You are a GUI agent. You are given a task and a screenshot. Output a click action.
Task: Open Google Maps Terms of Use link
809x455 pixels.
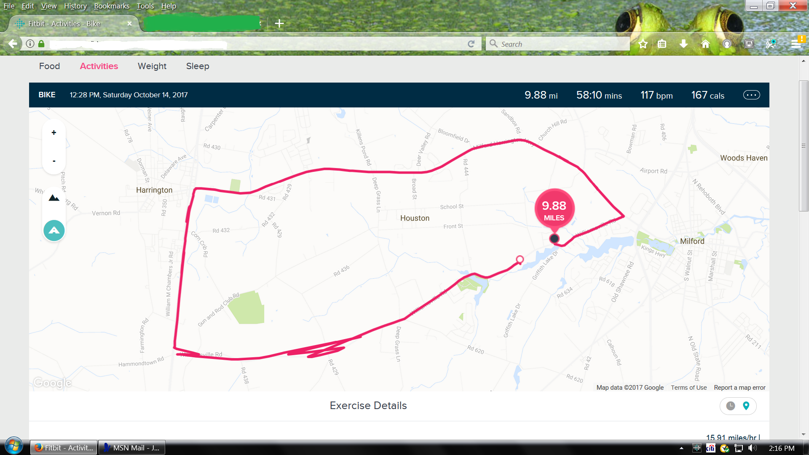tap(687, 387)
